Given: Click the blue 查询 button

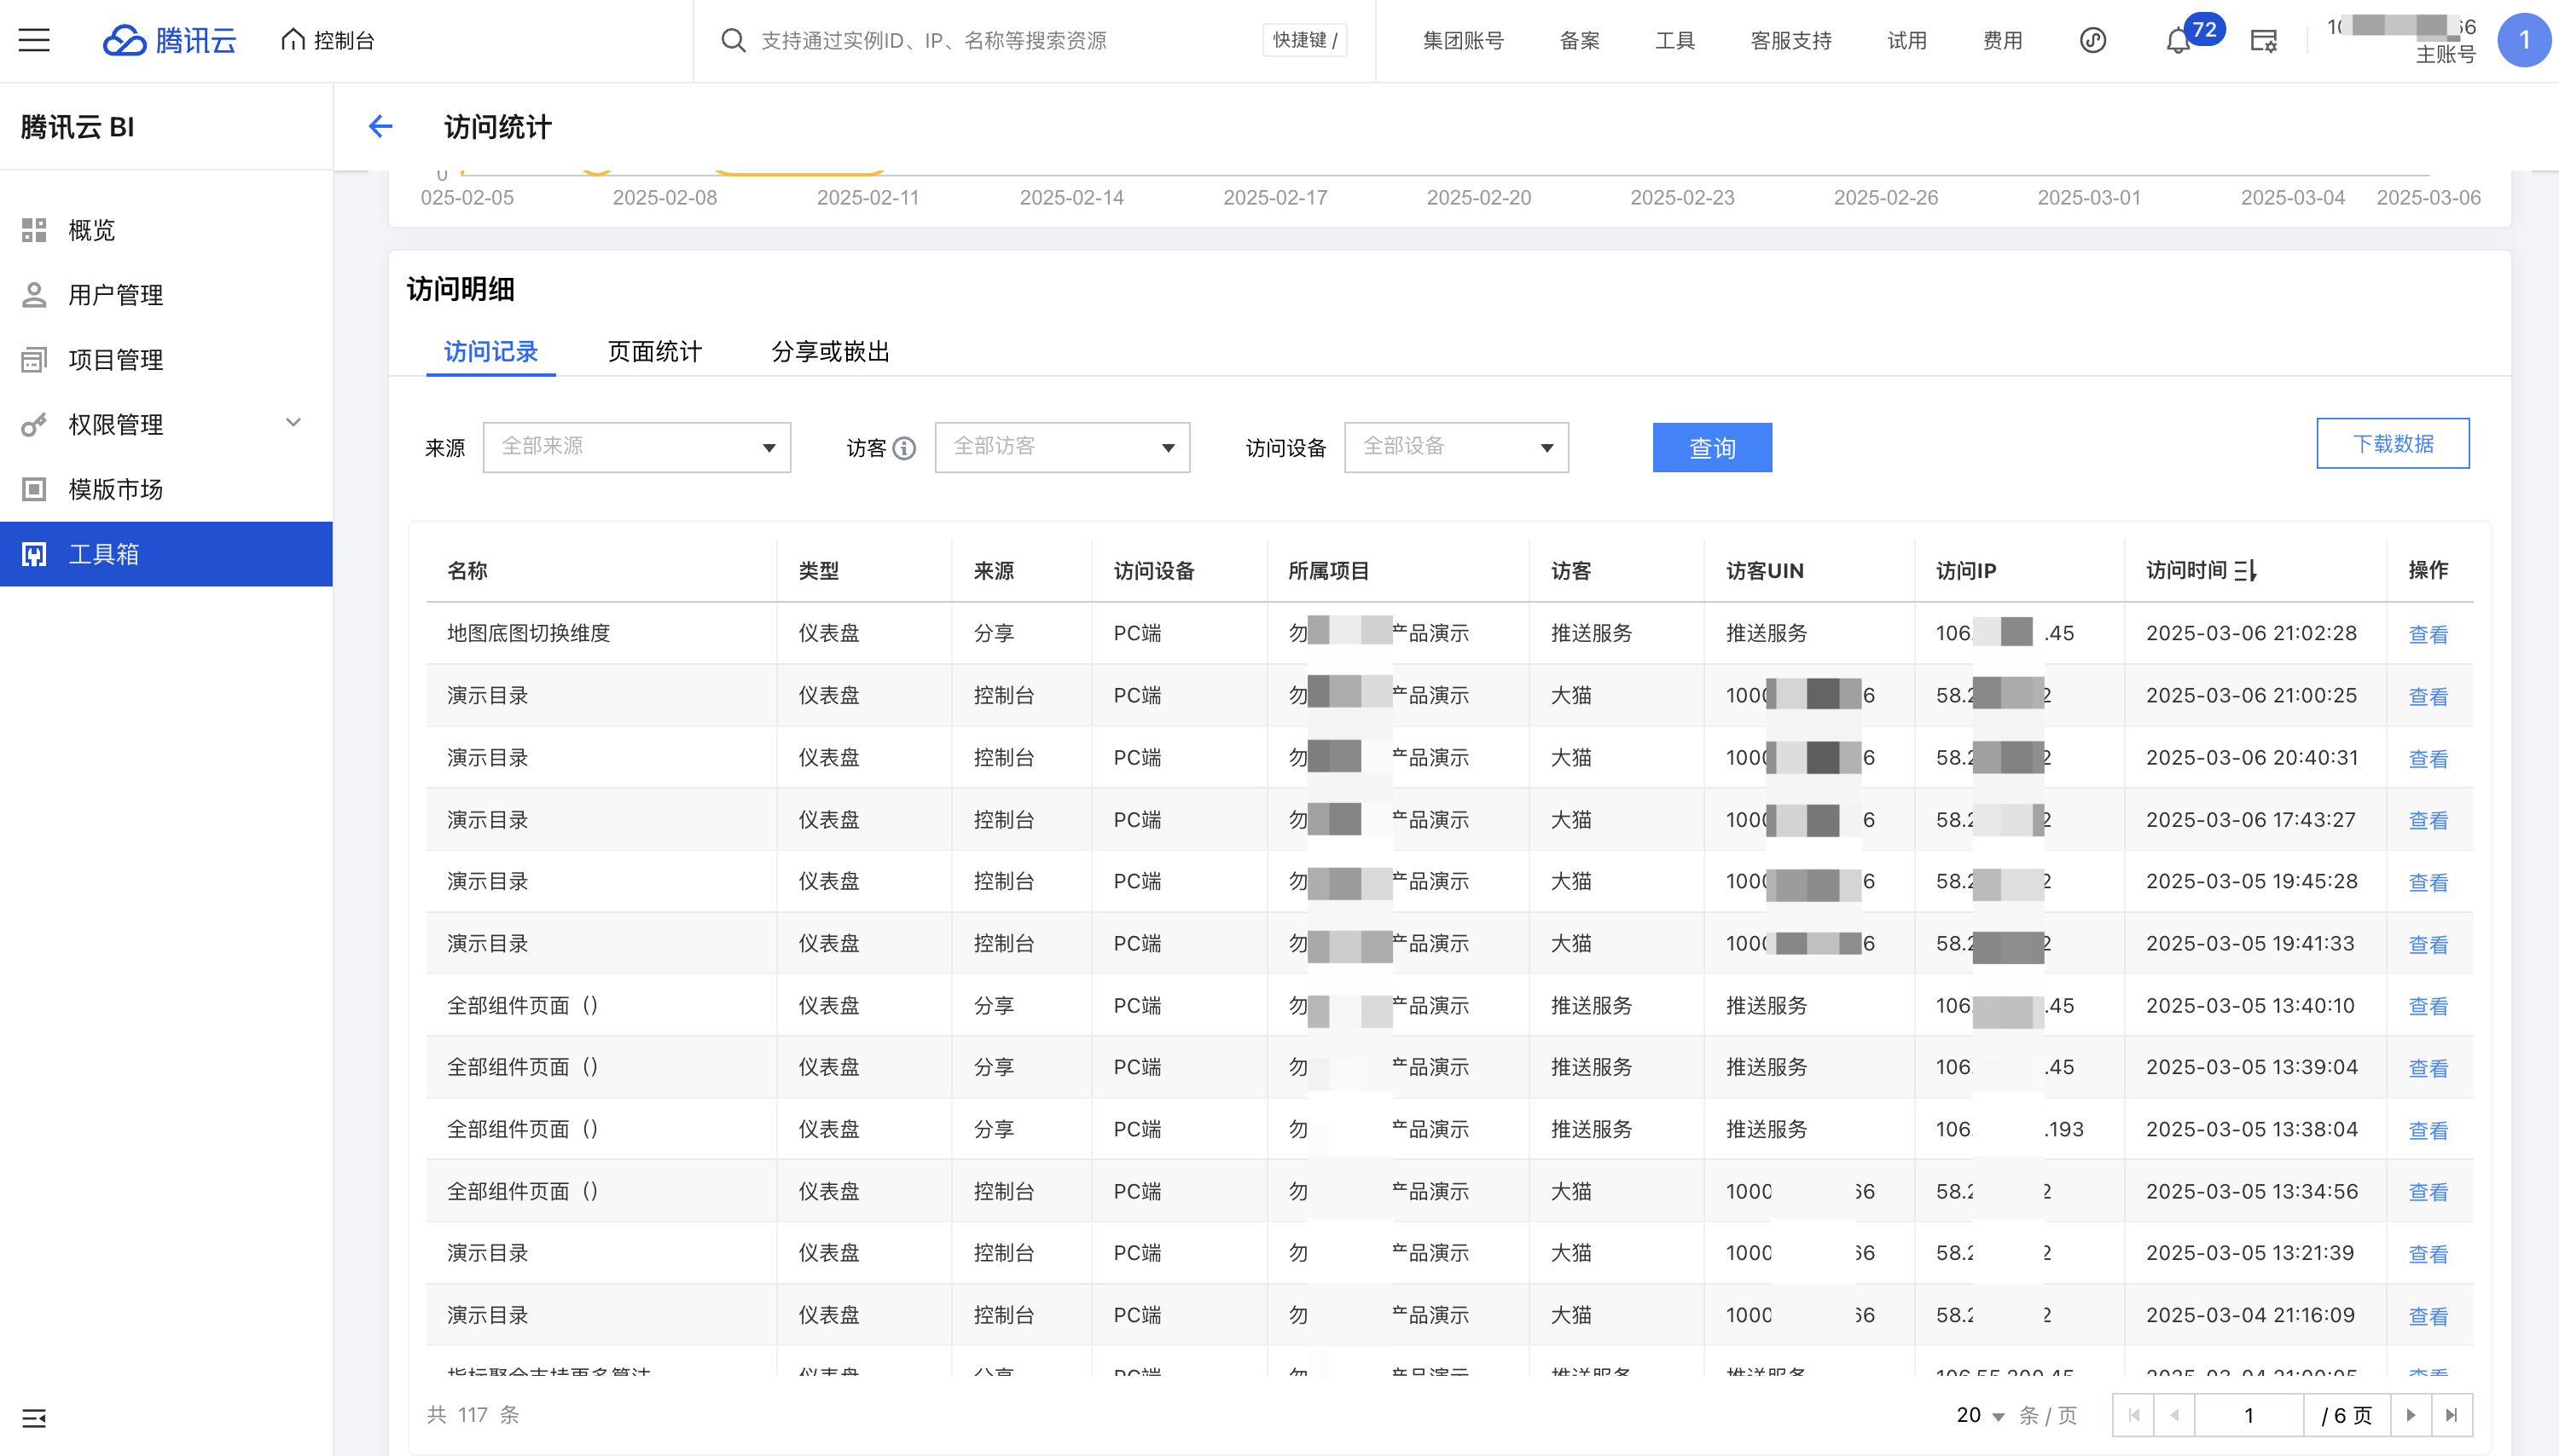Looking at the screenshot, I should tap(1712, 447).
